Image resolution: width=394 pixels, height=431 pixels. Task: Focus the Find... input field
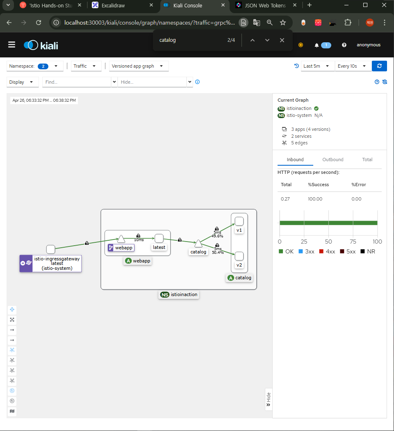coord(77,82)
